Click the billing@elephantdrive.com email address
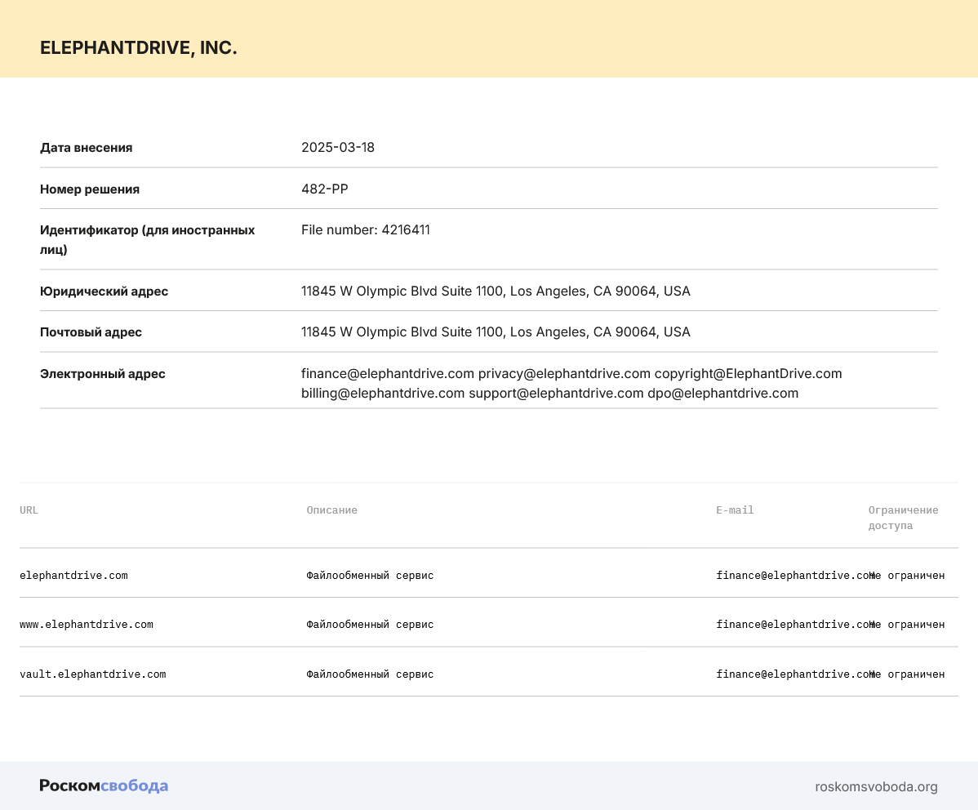Image resolution: width=978 pixels, height=810 pixels. (383, 393)
